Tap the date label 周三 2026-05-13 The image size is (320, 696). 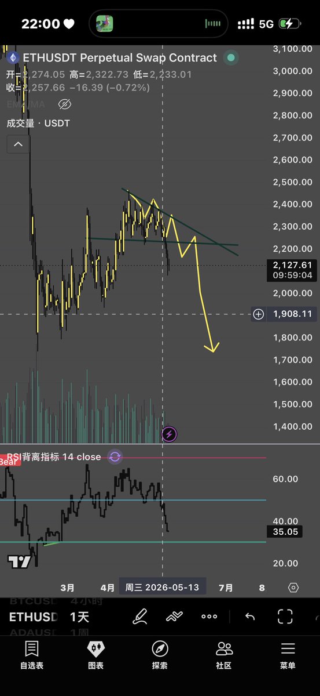(162, 588)
